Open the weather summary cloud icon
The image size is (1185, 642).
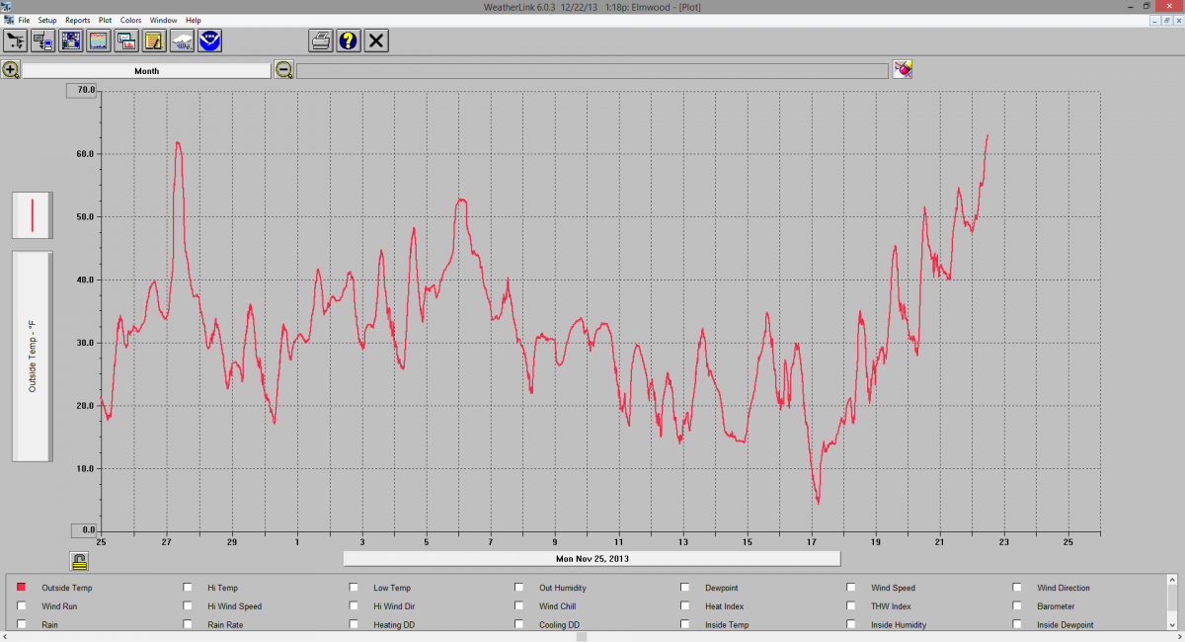pyautogui.click(x=182, y=40)
